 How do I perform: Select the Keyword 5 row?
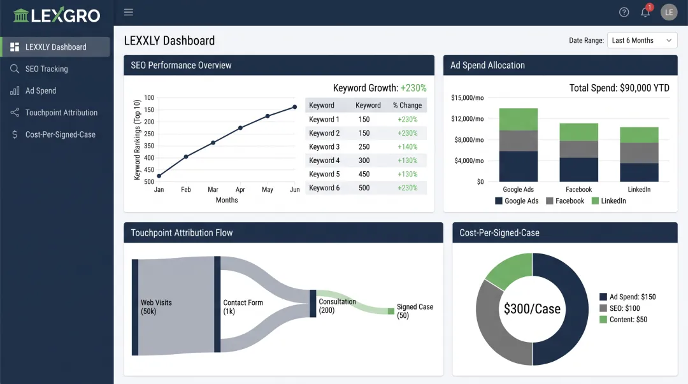(x=366, y=174)
